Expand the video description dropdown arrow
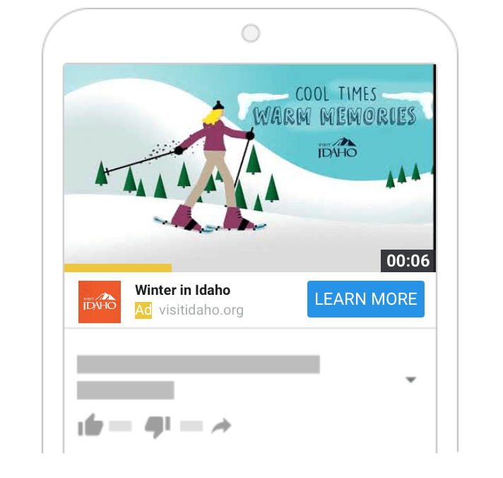 tap(411, 380)
